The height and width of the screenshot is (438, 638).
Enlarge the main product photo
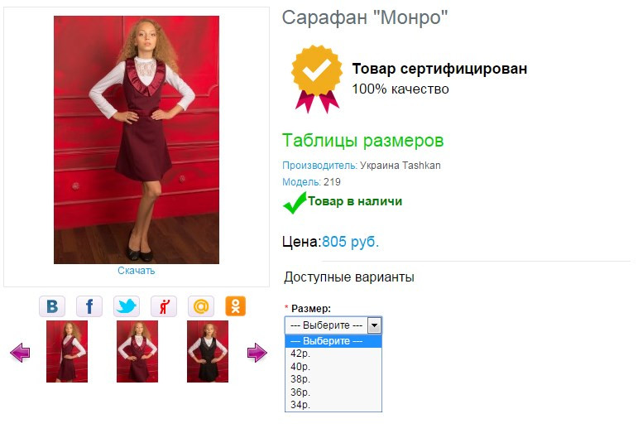pyautogui.click(x=137, y=140)
